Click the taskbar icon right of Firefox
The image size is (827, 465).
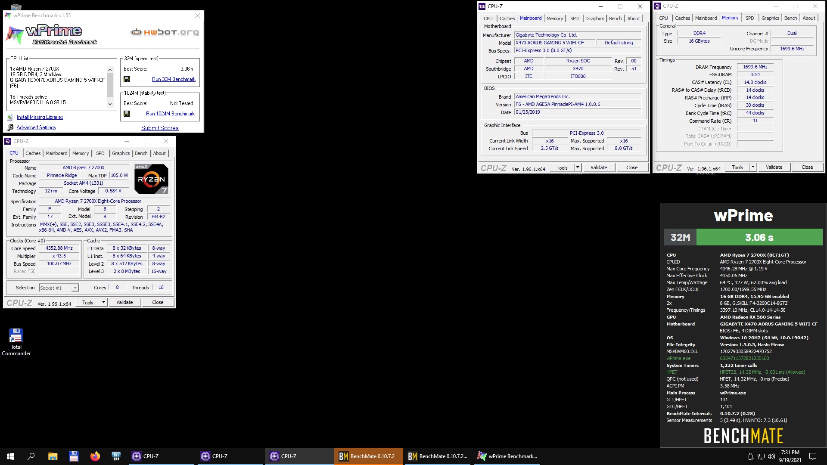(116, 456)
